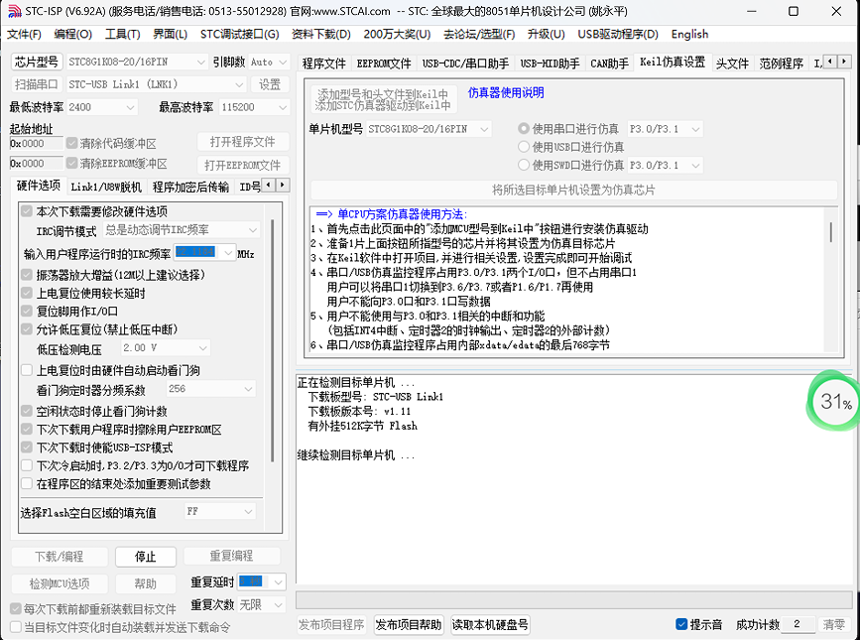Open the 最低波特率 2400 dropdown
Image resolution: width=860 pixels, height=640 pixels.
click(101, 107)
